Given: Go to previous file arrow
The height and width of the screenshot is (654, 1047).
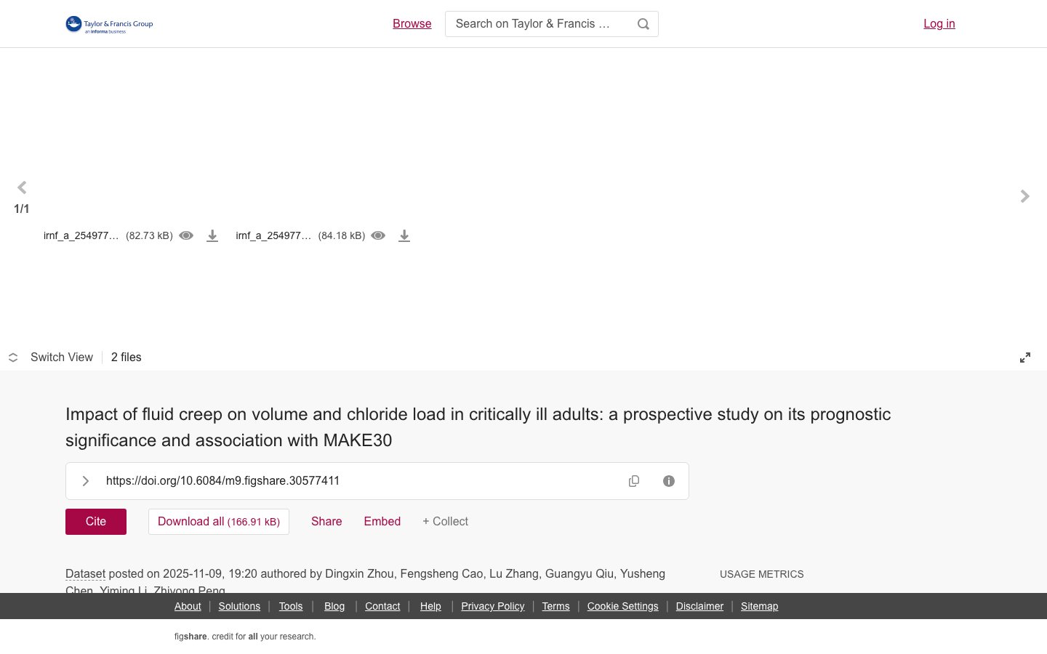Looking at the screenshot, I should click(x=22, y=187).
